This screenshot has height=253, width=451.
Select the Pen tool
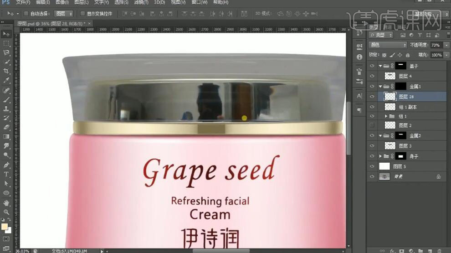[x=6, y=165]
